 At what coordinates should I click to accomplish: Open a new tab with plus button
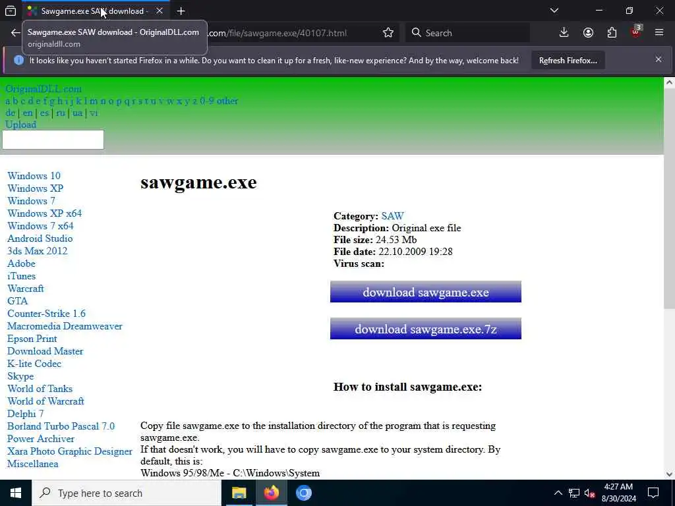tap(181, 11)
